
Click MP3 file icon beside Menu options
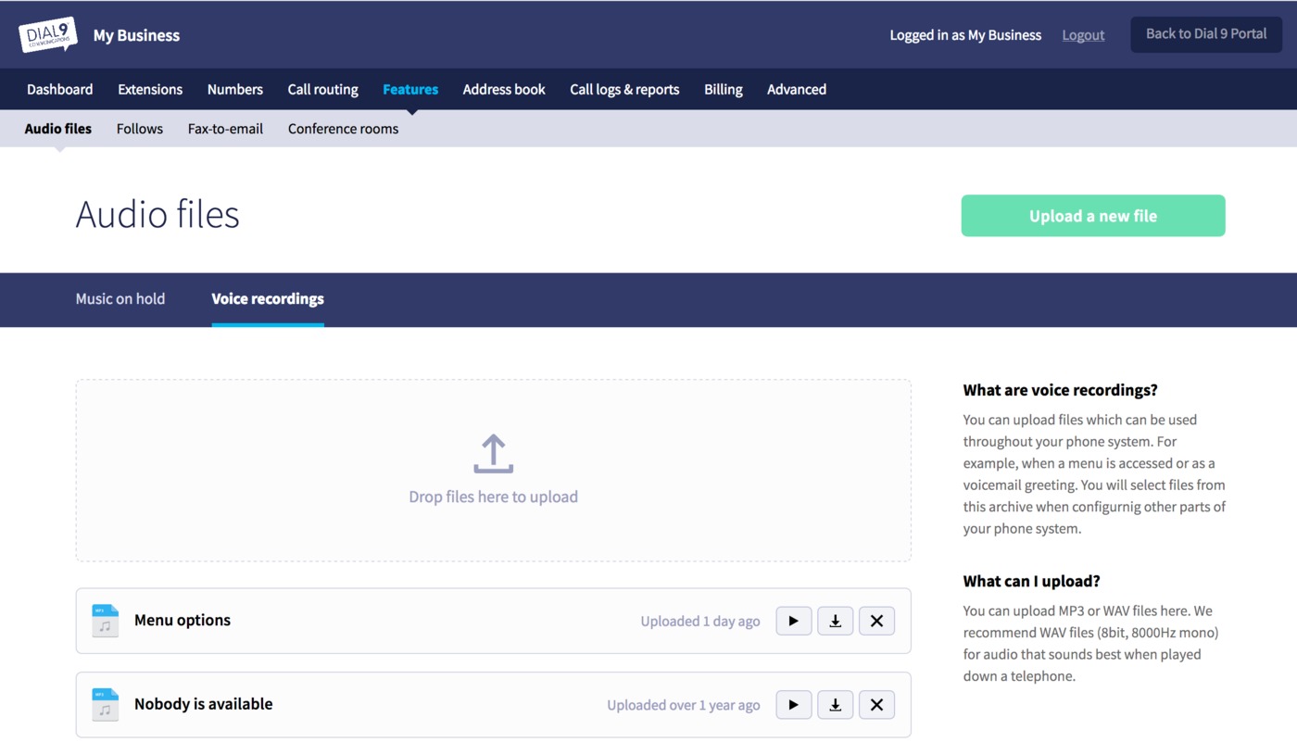pos(106,621)
